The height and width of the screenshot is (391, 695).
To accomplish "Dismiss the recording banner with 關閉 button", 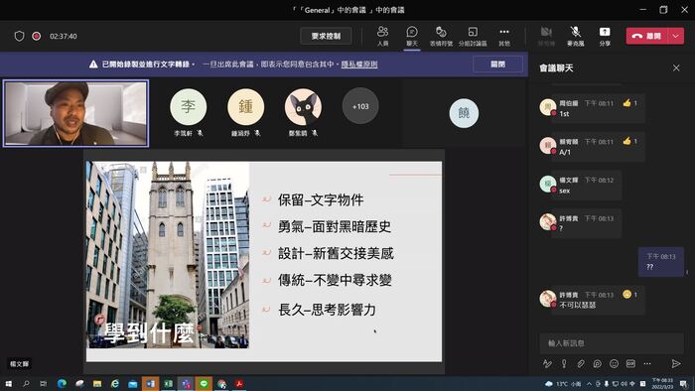I will (497, 65).
